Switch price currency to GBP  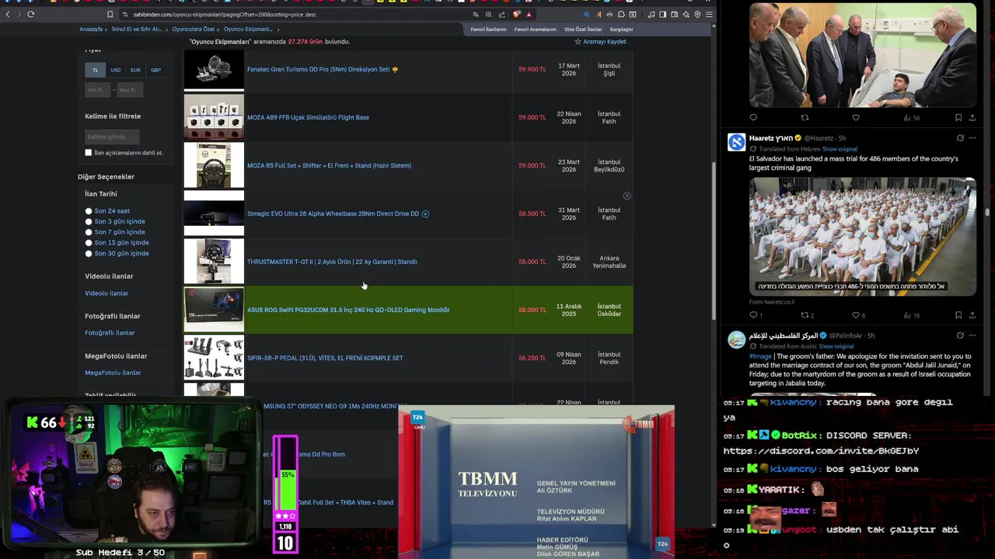tap(155, 70)
